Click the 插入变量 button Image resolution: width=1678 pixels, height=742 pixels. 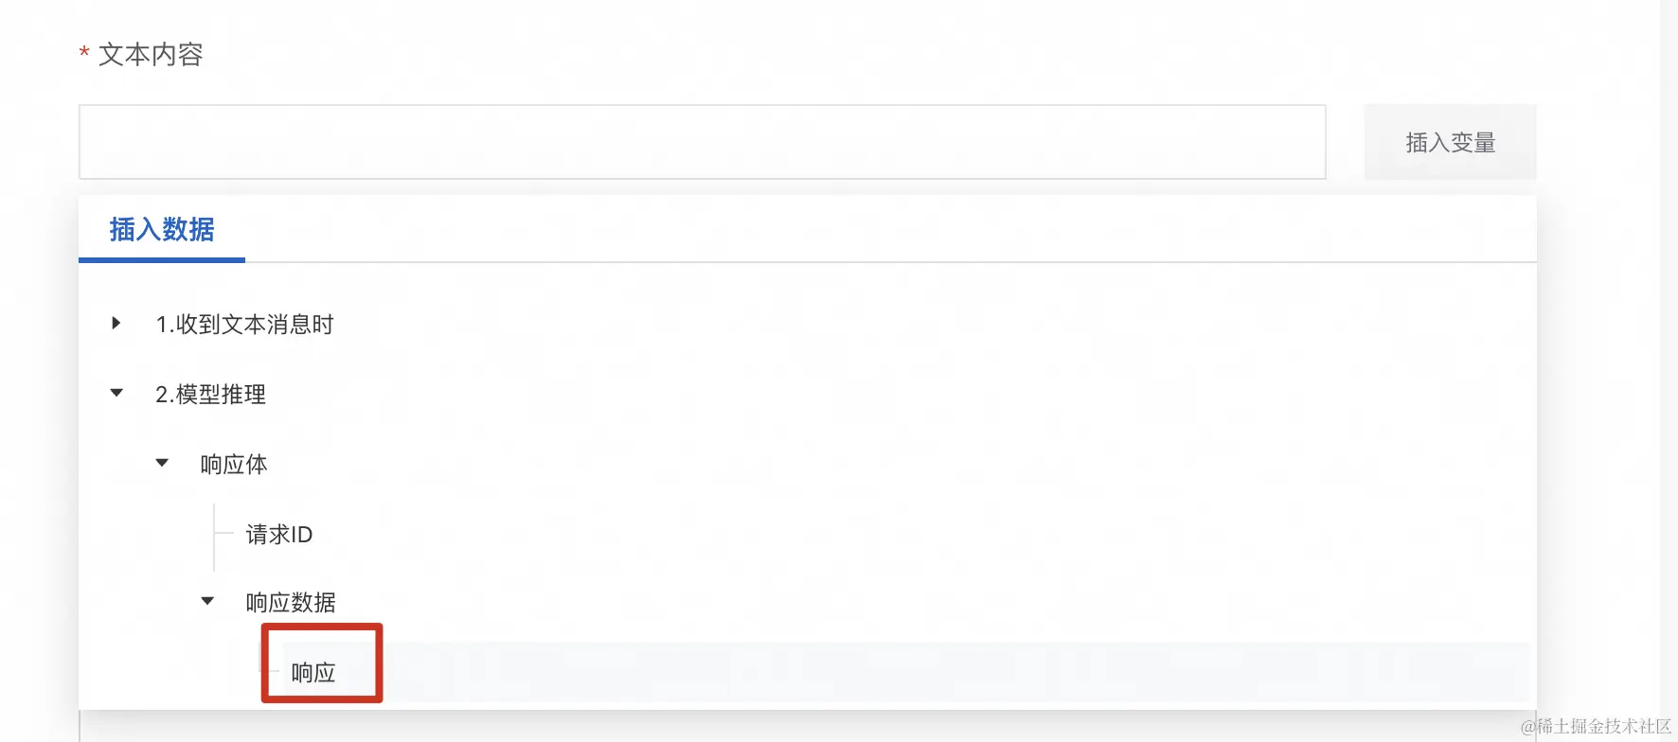[x=1450, y=142]
